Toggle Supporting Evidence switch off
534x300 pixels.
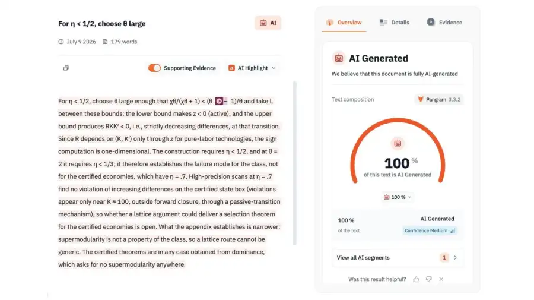tap(154, 68)
